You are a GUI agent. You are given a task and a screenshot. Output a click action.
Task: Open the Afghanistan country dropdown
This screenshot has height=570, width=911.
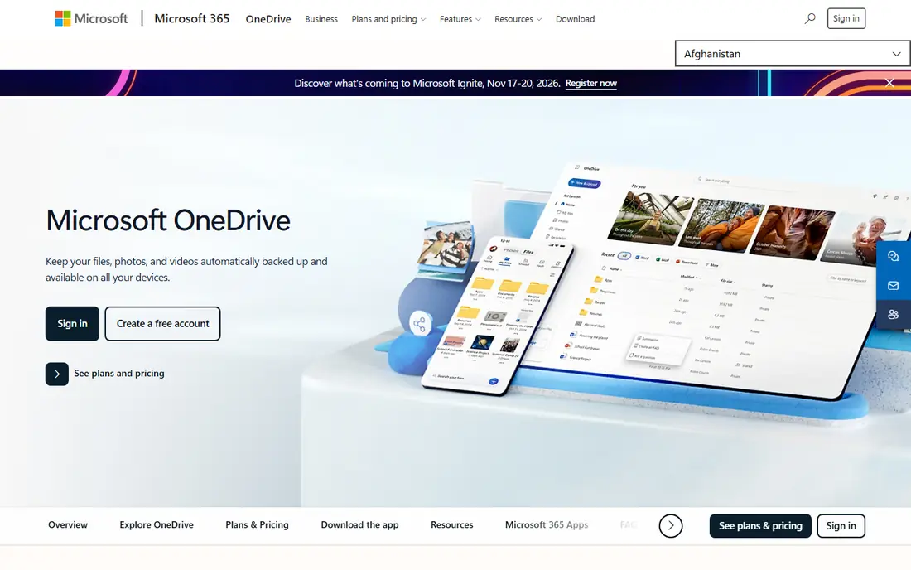click(x=793, y=54)
